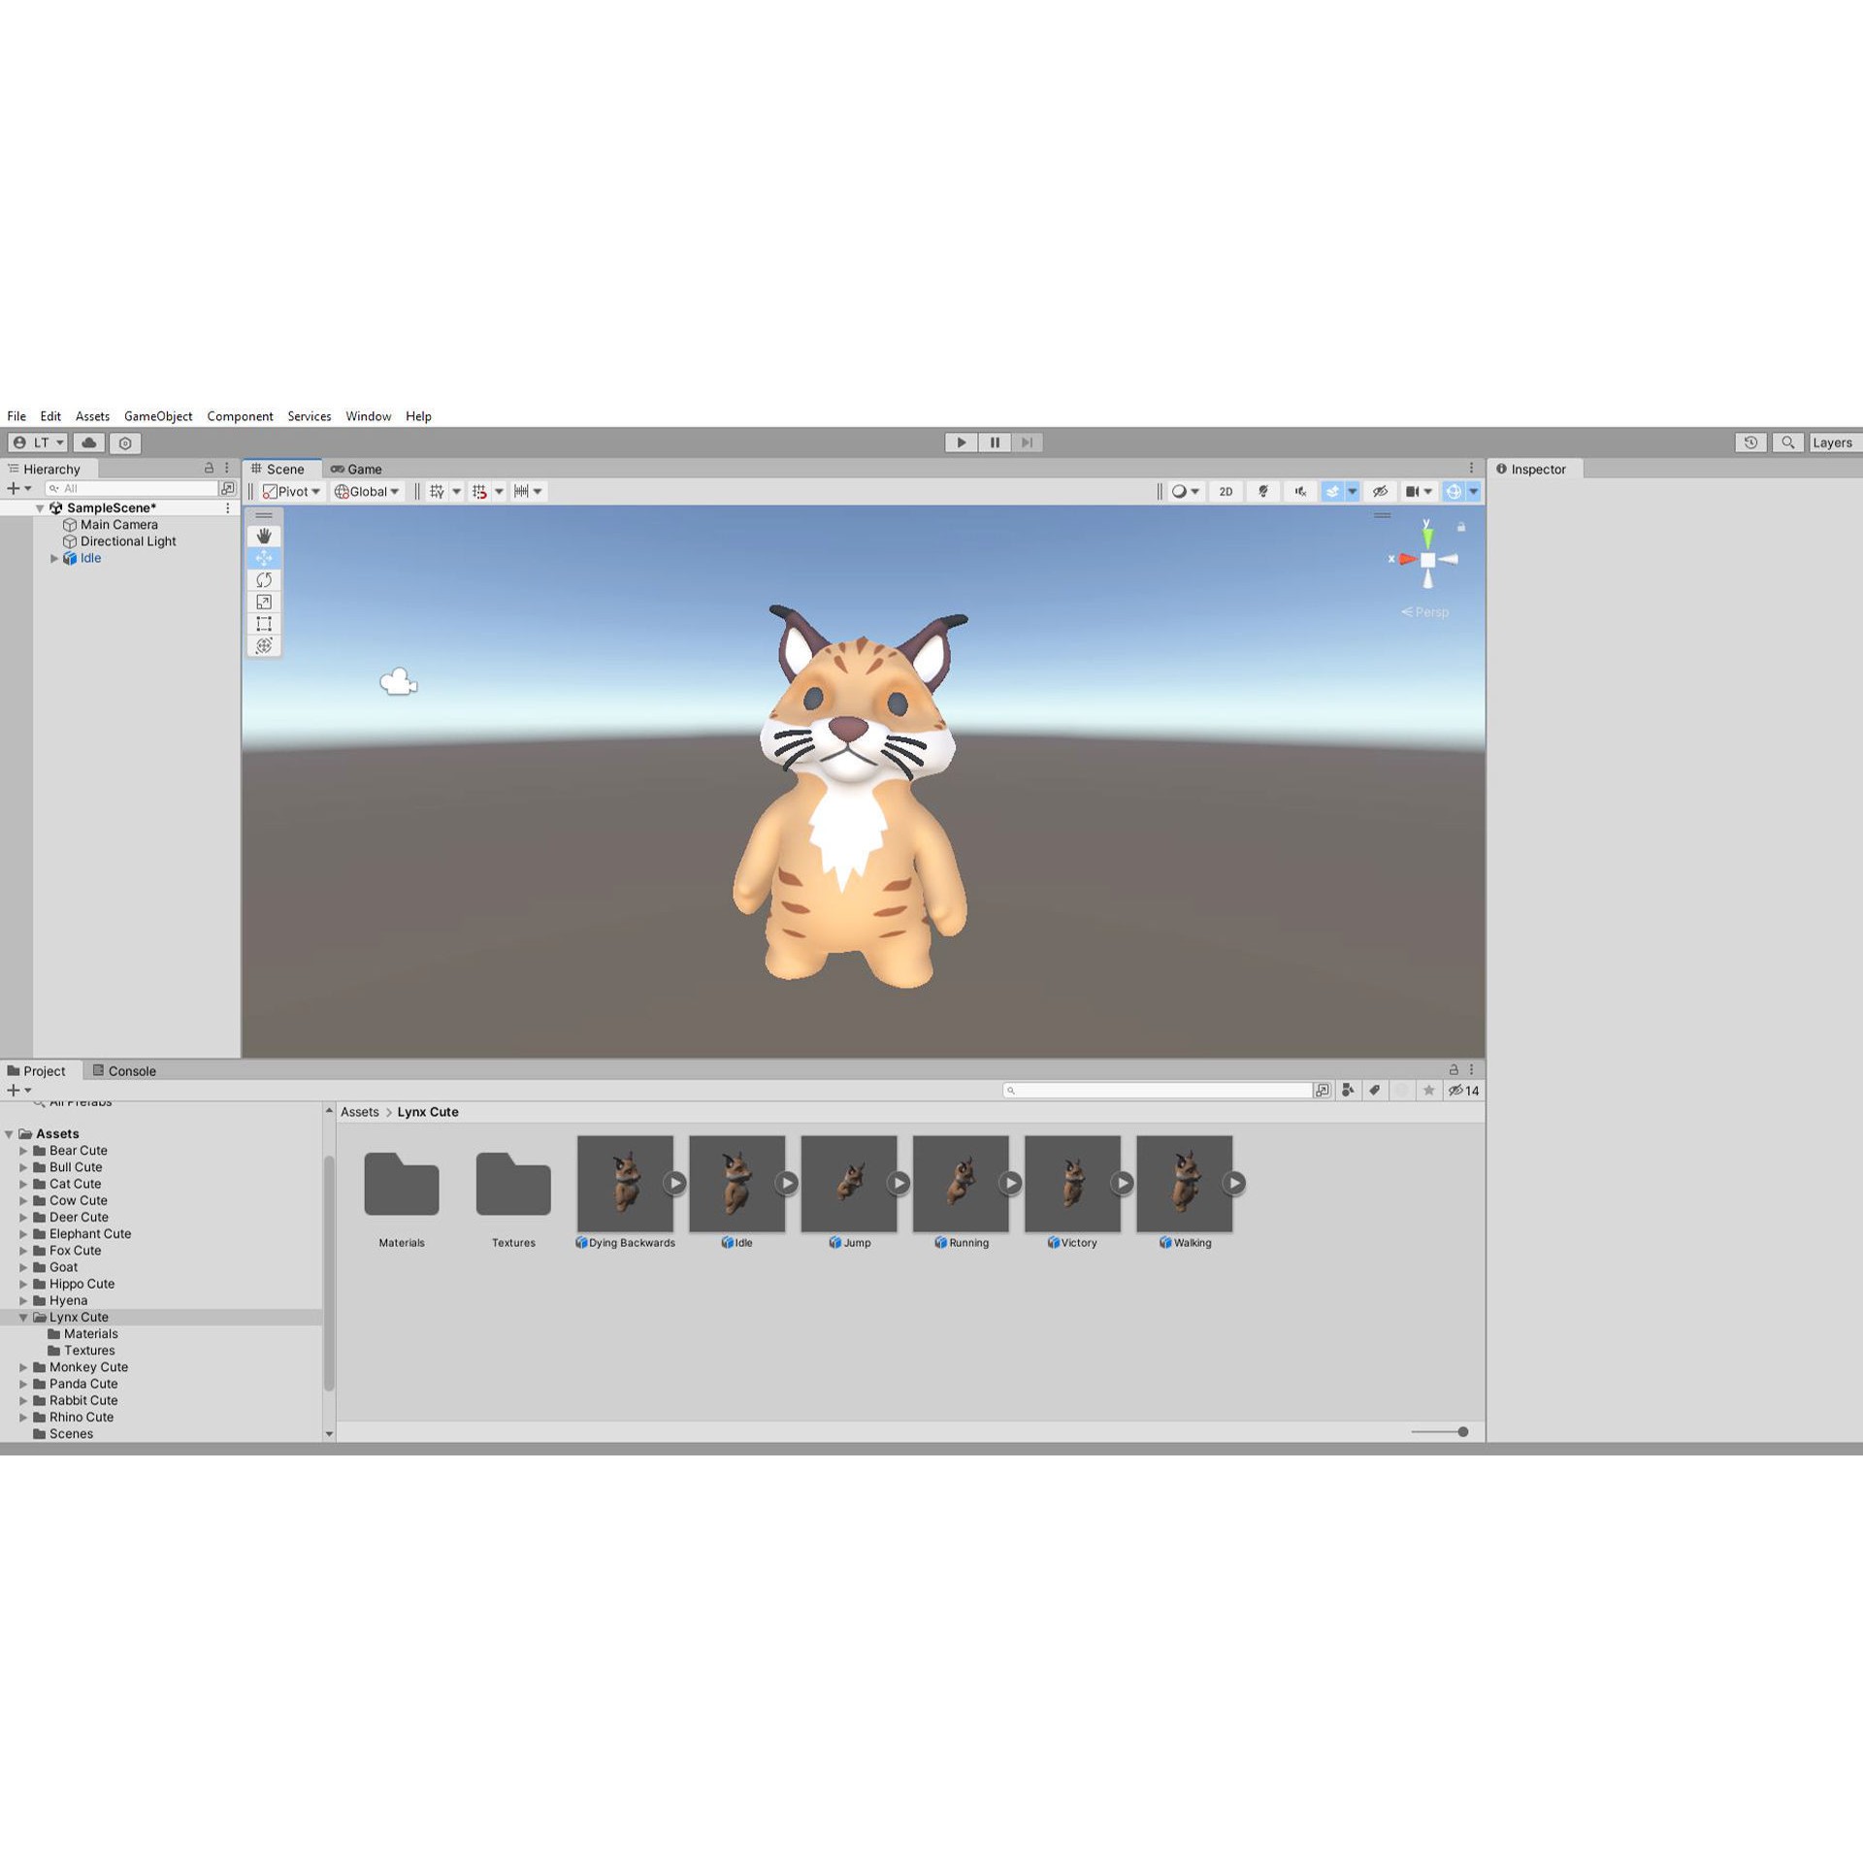Select the Rect Transform tool

click(x=264, y=624)
